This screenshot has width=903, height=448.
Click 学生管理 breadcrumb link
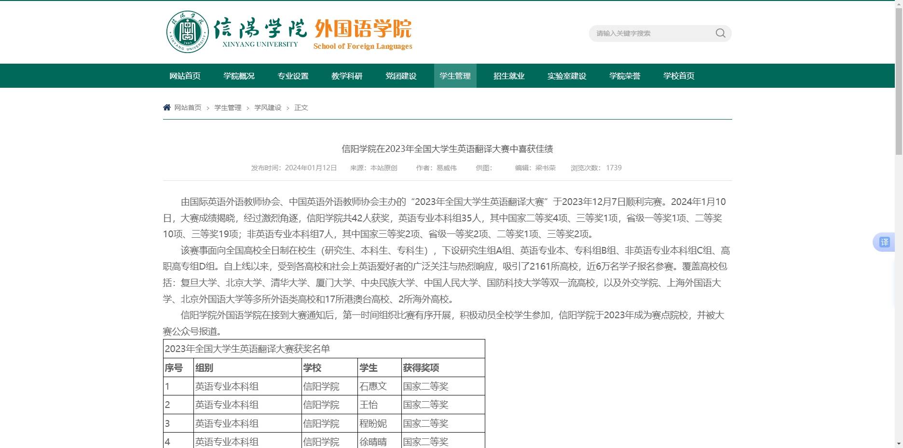(x=228, y=108)
